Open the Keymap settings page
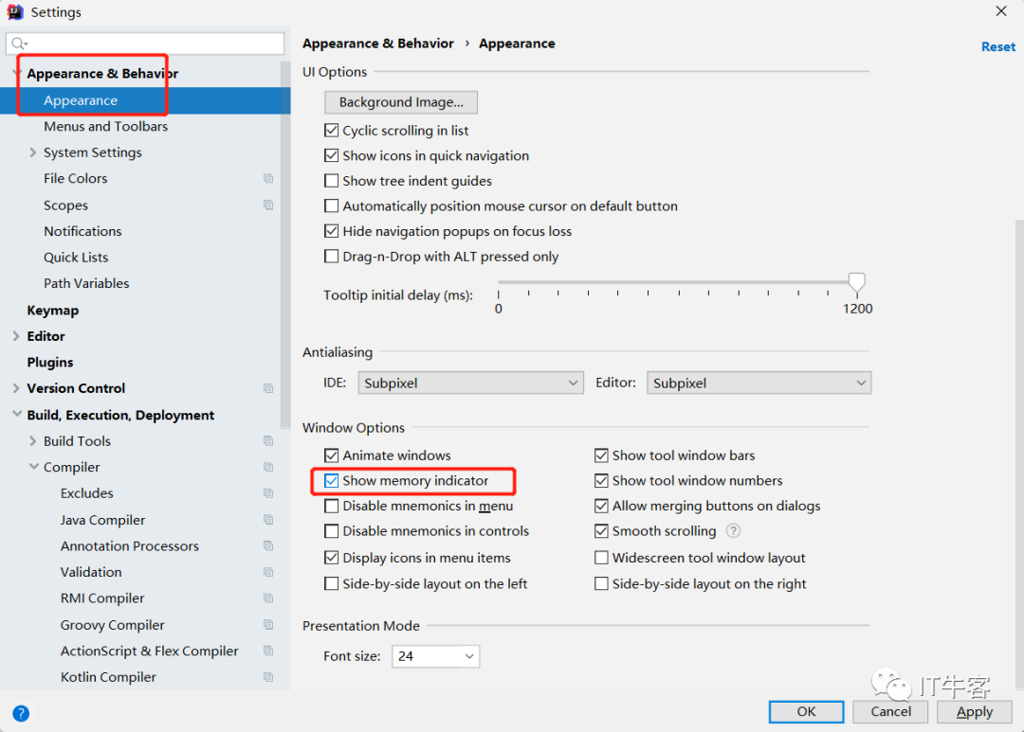Screen dimensions: 1024x732 [53, 310]
